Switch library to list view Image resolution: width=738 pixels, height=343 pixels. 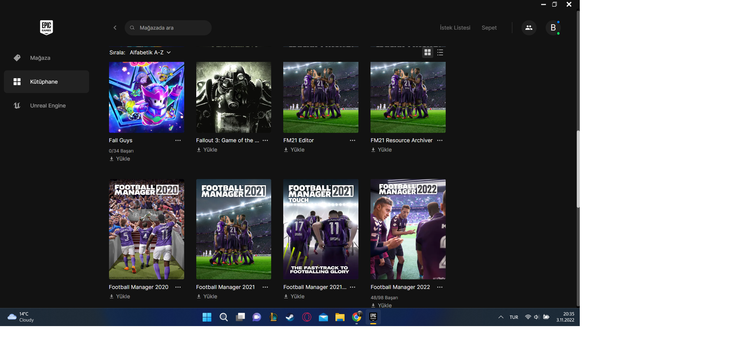pyautogui.click(x=440, y=53)
